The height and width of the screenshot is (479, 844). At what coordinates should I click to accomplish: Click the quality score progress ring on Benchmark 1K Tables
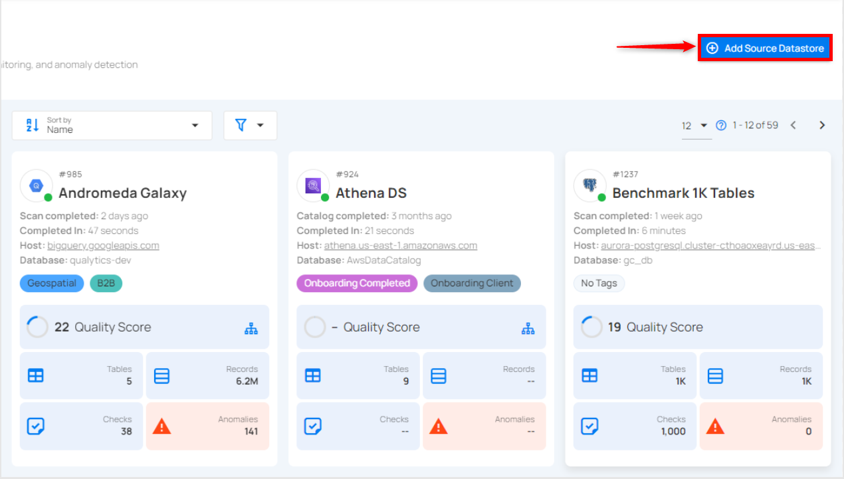pos(591,327)
